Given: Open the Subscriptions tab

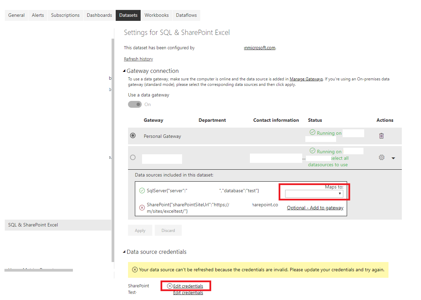Looking at the screenshot, I should coord(65,15).
